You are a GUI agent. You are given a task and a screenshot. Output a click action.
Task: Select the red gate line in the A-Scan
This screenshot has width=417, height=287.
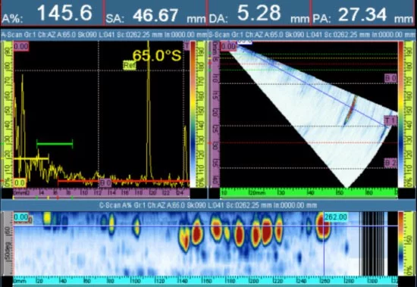point(124,181)
